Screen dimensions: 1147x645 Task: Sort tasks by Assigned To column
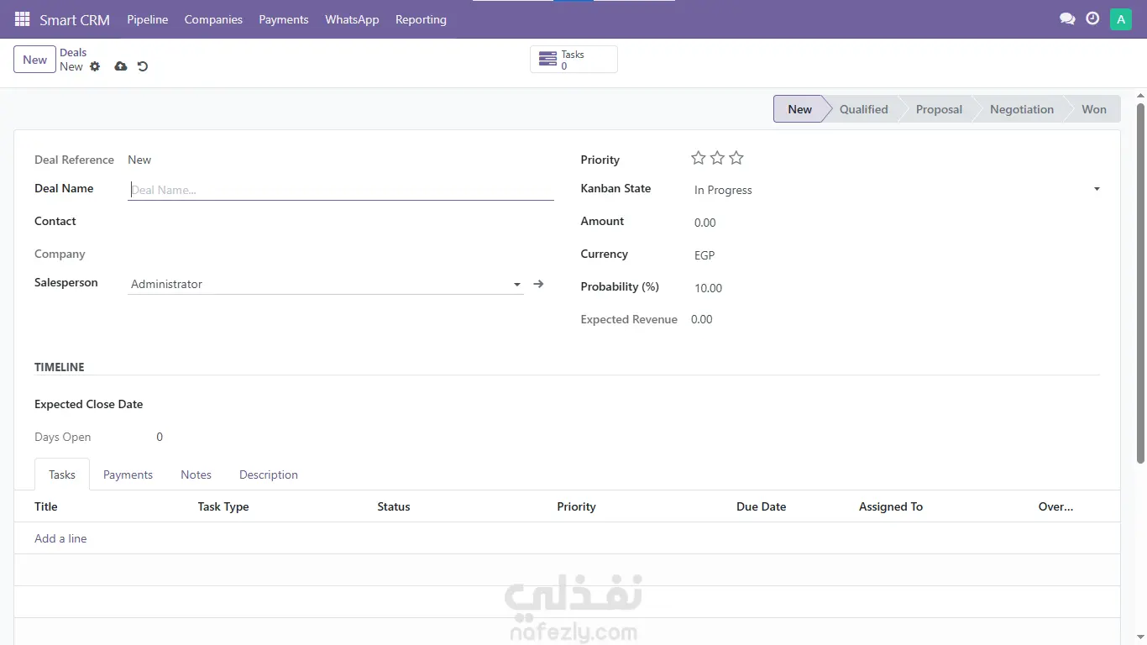tap(891, 506)
